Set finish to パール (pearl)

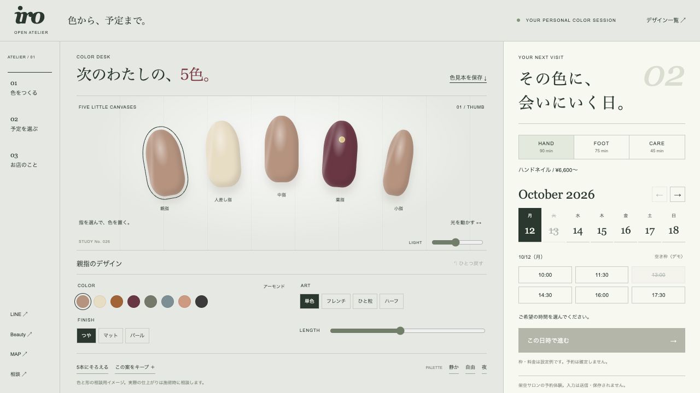coord(137,336)
